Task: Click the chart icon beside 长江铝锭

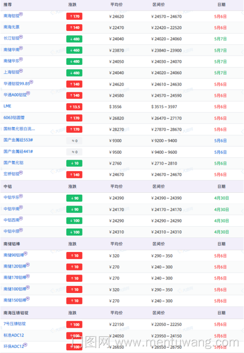Action: coord(21,37)
